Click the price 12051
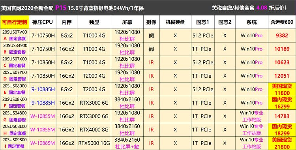Screen dimensions: 296x150 (x=282, y=76)
